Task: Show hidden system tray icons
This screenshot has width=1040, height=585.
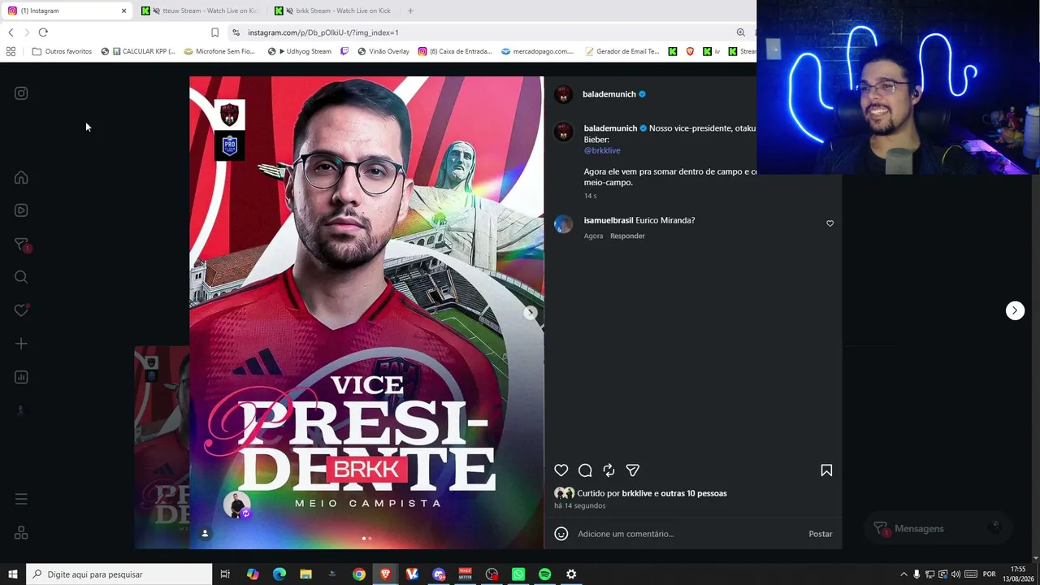Action: click(x=903, y=574)
